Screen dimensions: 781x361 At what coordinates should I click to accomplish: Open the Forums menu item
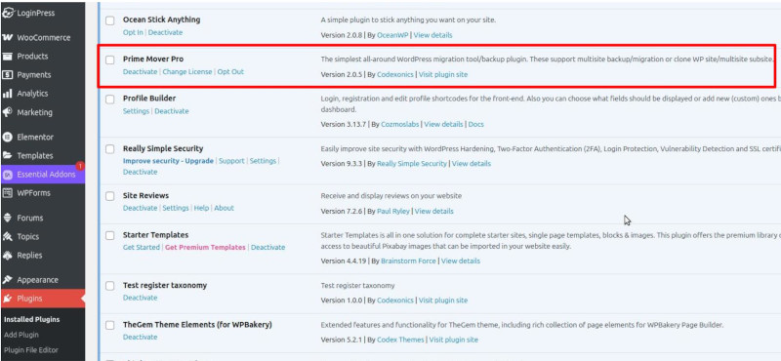point(30,218)
